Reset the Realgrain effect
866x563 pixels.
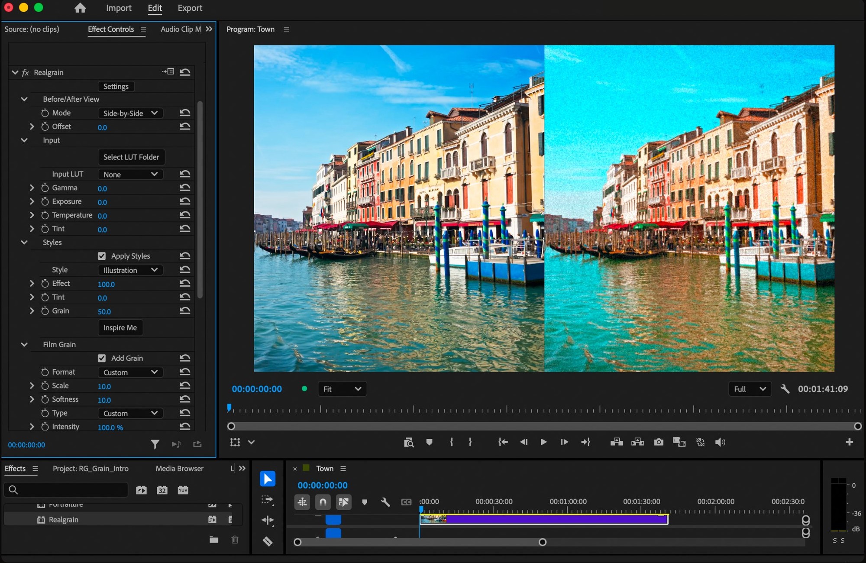(x=185, y=72)
